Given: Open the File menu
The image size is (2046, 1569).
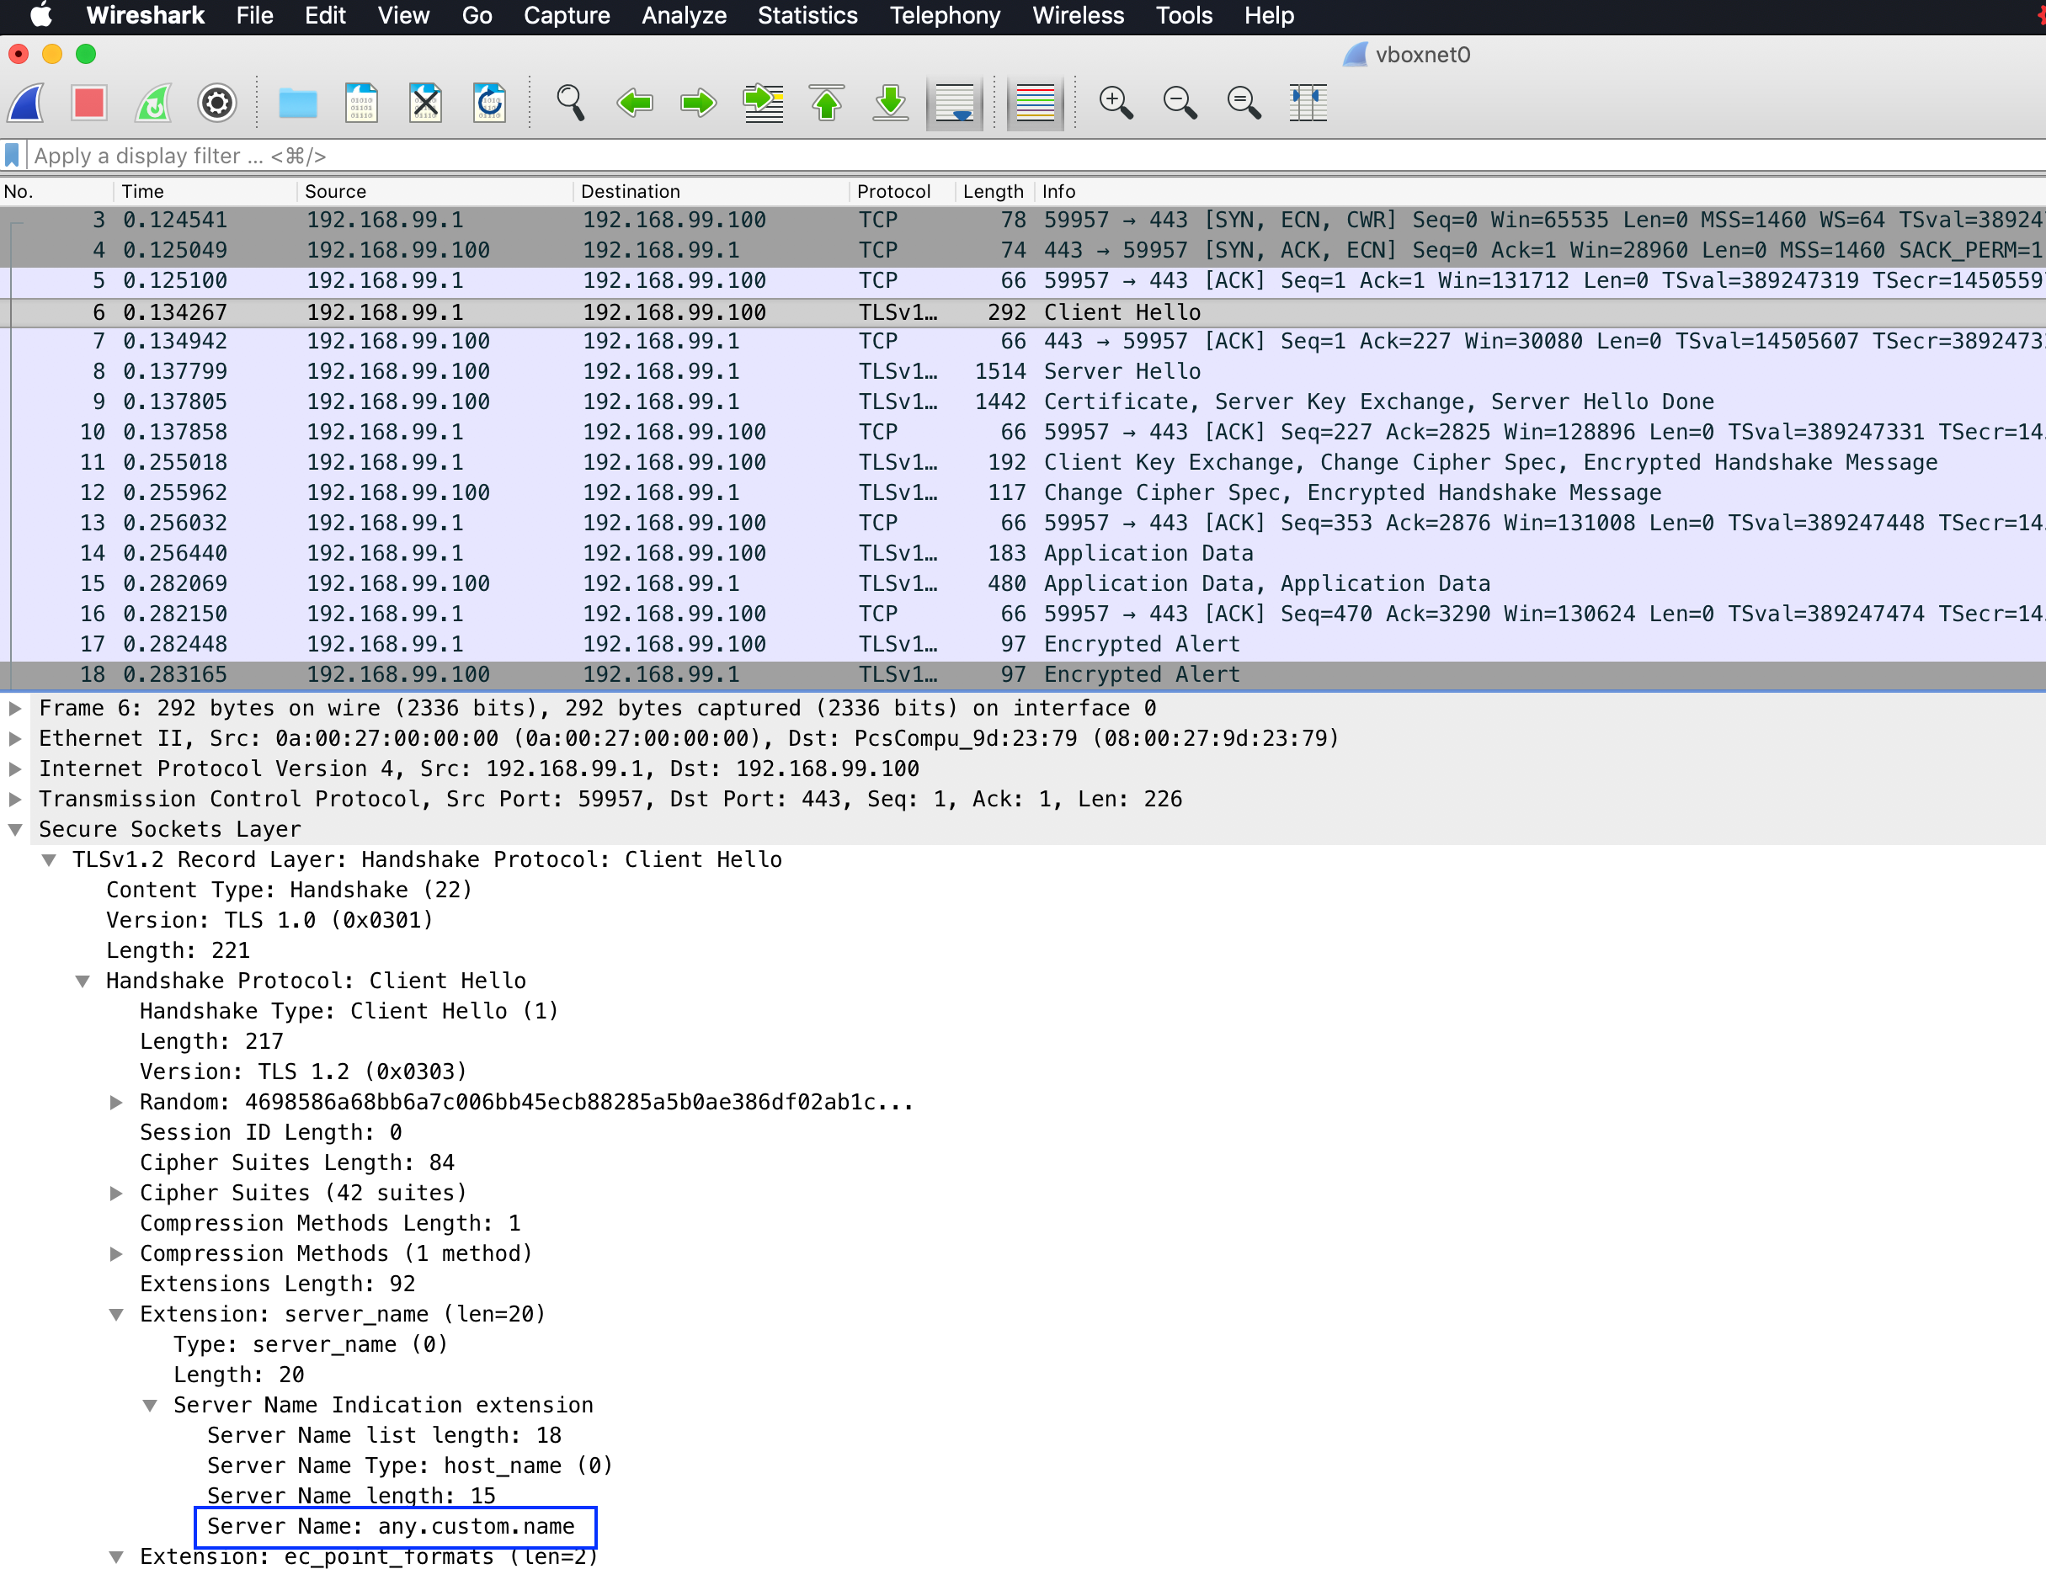Looking at the screenshot, I should click(x=254, y=16).
